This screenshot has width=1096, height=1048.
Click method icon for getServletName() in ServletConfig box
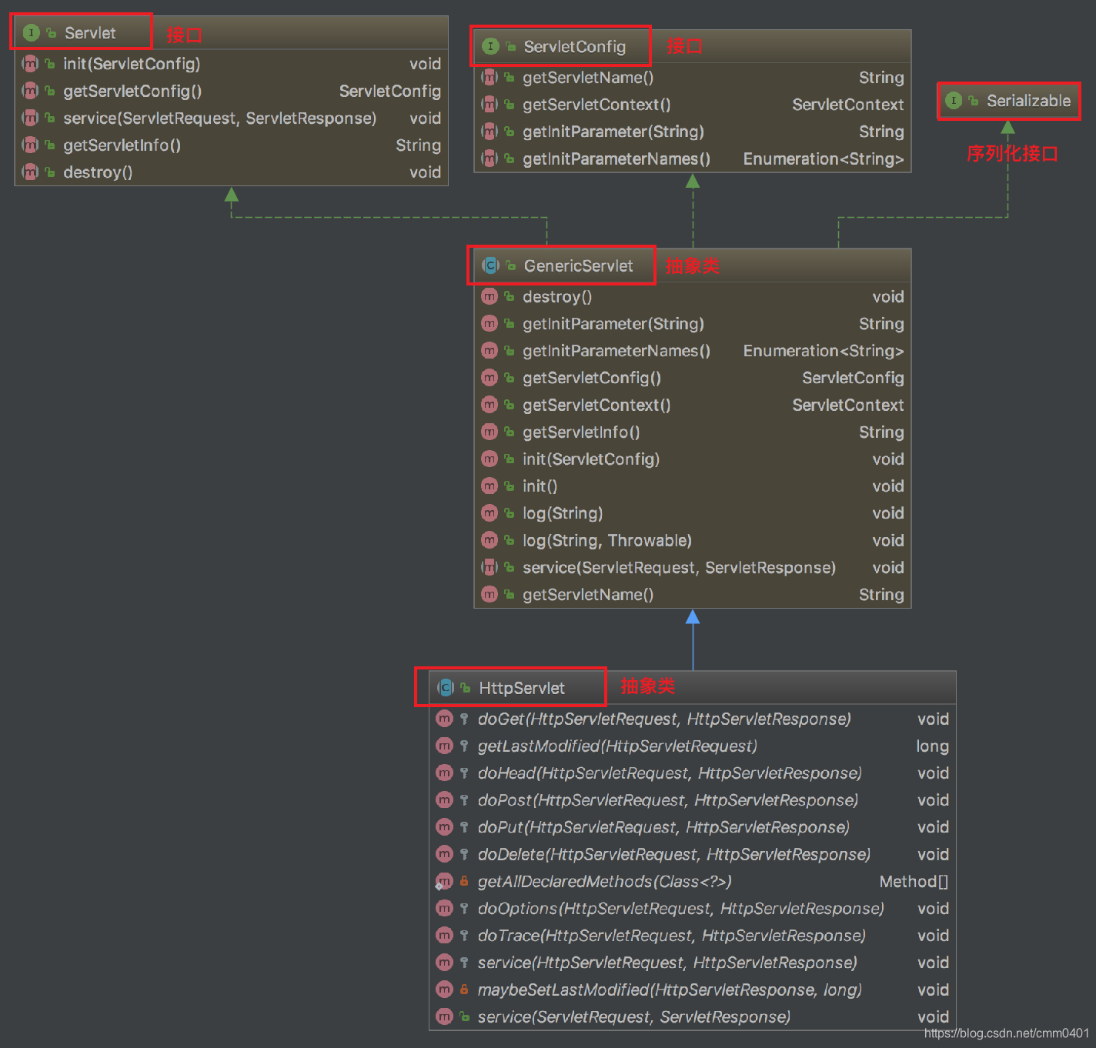coord(490,78)
